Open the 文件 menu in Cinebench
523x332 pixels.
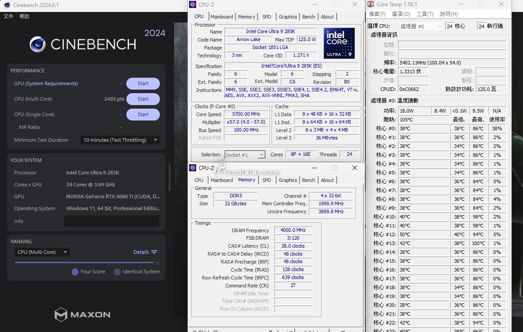[8, 16]
